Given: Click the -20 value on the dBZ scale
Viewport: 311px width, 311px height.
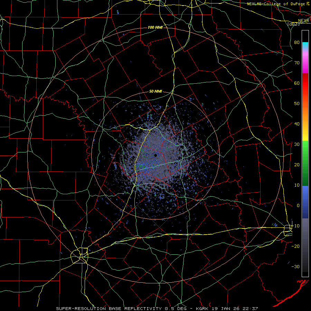Looking at the screenshot, I should click(295, 246).
